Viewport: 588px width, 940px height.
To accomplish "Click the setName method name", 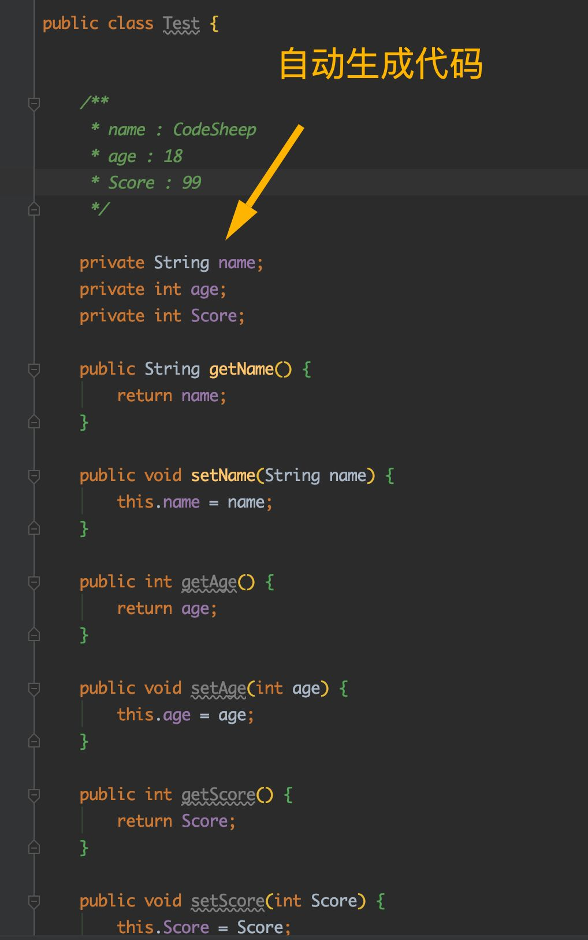I will (223, 475).
